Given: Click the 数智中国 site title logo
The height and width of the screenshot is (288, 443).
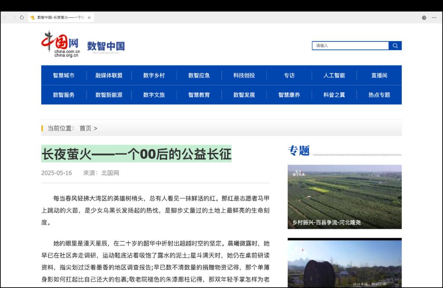Looking at the screenshot, I should coord(106,46).
